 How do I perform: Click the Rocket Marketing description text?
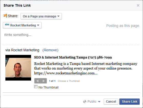point(86,68)
